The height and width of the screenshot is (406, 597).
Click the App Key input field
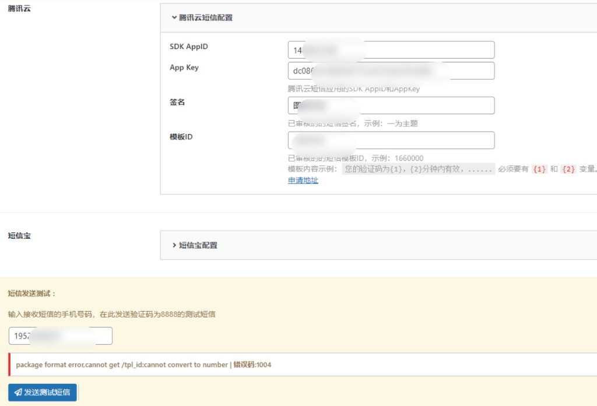(391, 71)
